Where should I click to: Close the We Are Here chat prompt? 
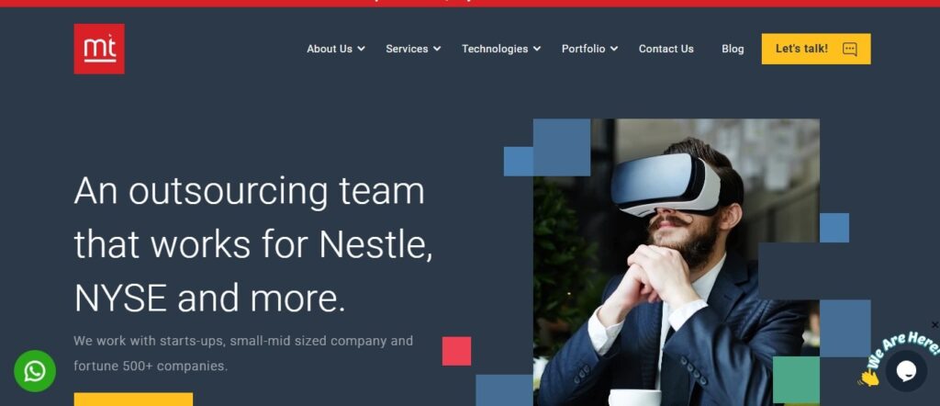pos(934,325)
